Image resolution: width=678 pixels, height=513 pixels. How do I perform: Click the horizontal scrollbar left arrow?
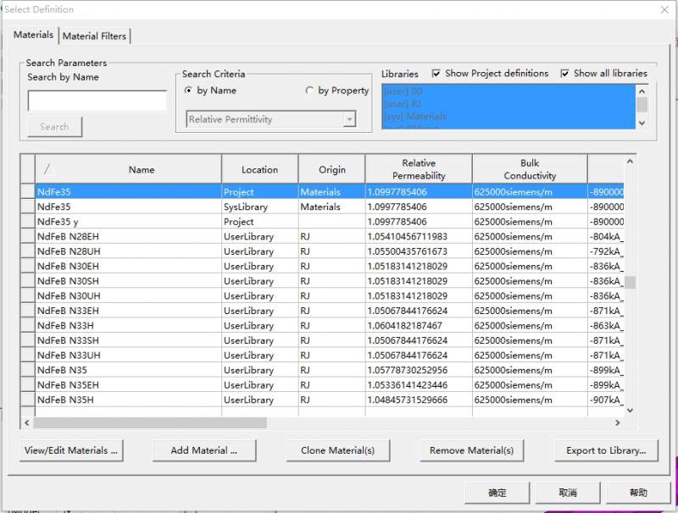point(27,422)
